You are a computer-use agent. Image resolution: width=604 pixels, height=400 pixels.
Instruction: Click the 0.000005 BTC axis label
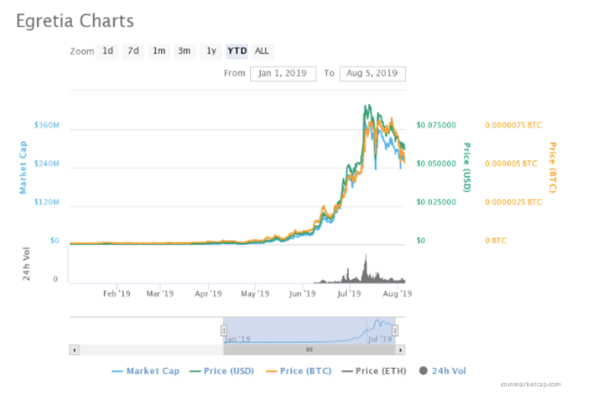point(511,164)
